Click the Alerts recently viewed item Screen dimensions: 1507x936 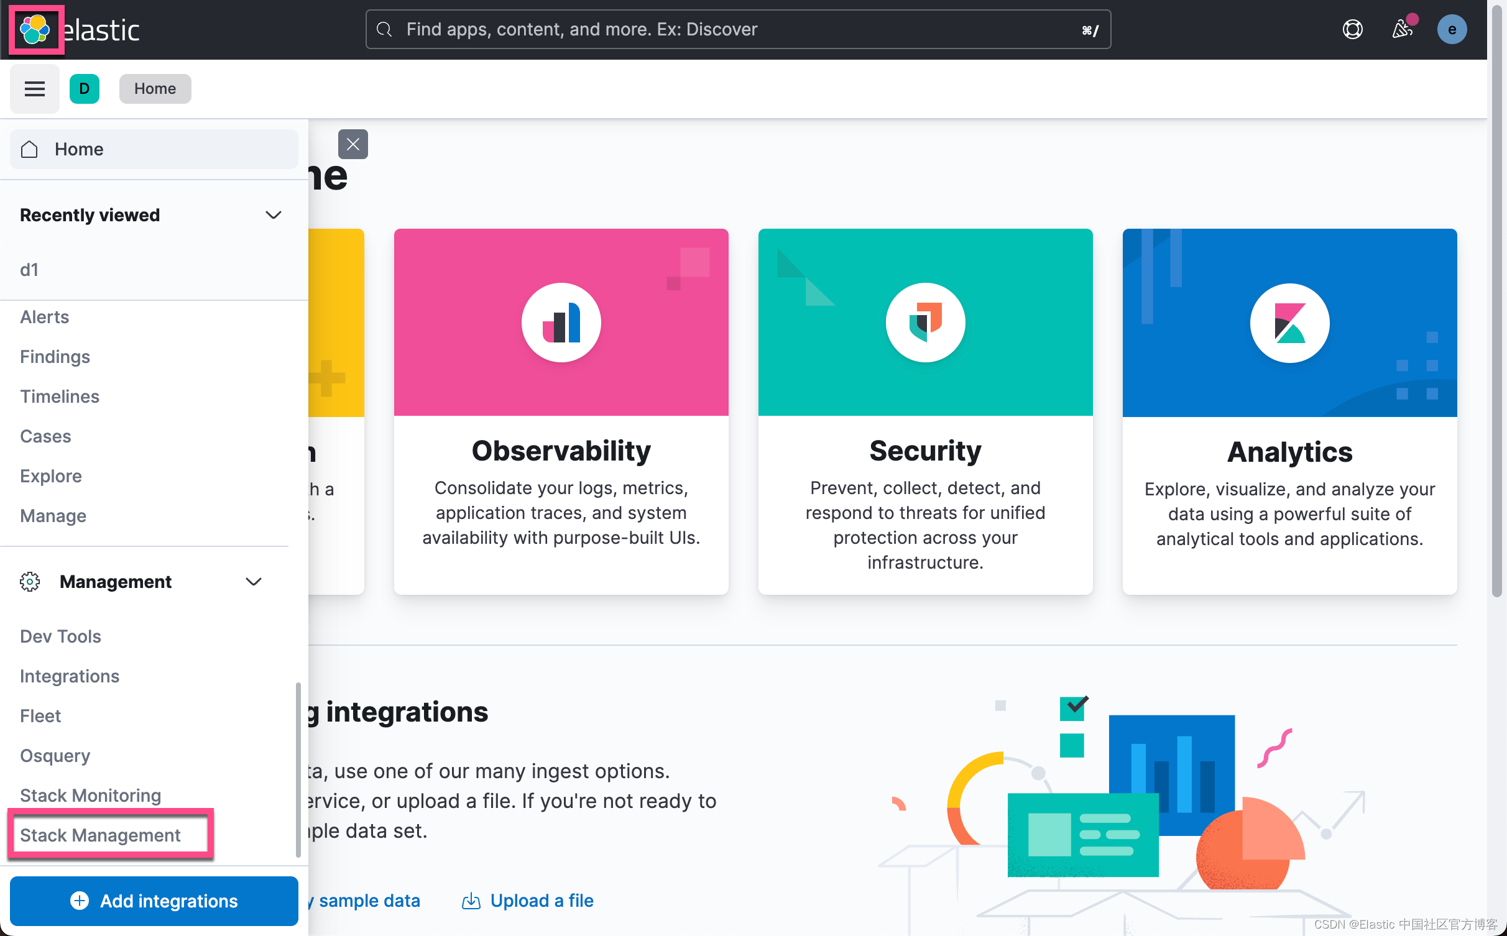pyautogui.click(x=44, y=316)
